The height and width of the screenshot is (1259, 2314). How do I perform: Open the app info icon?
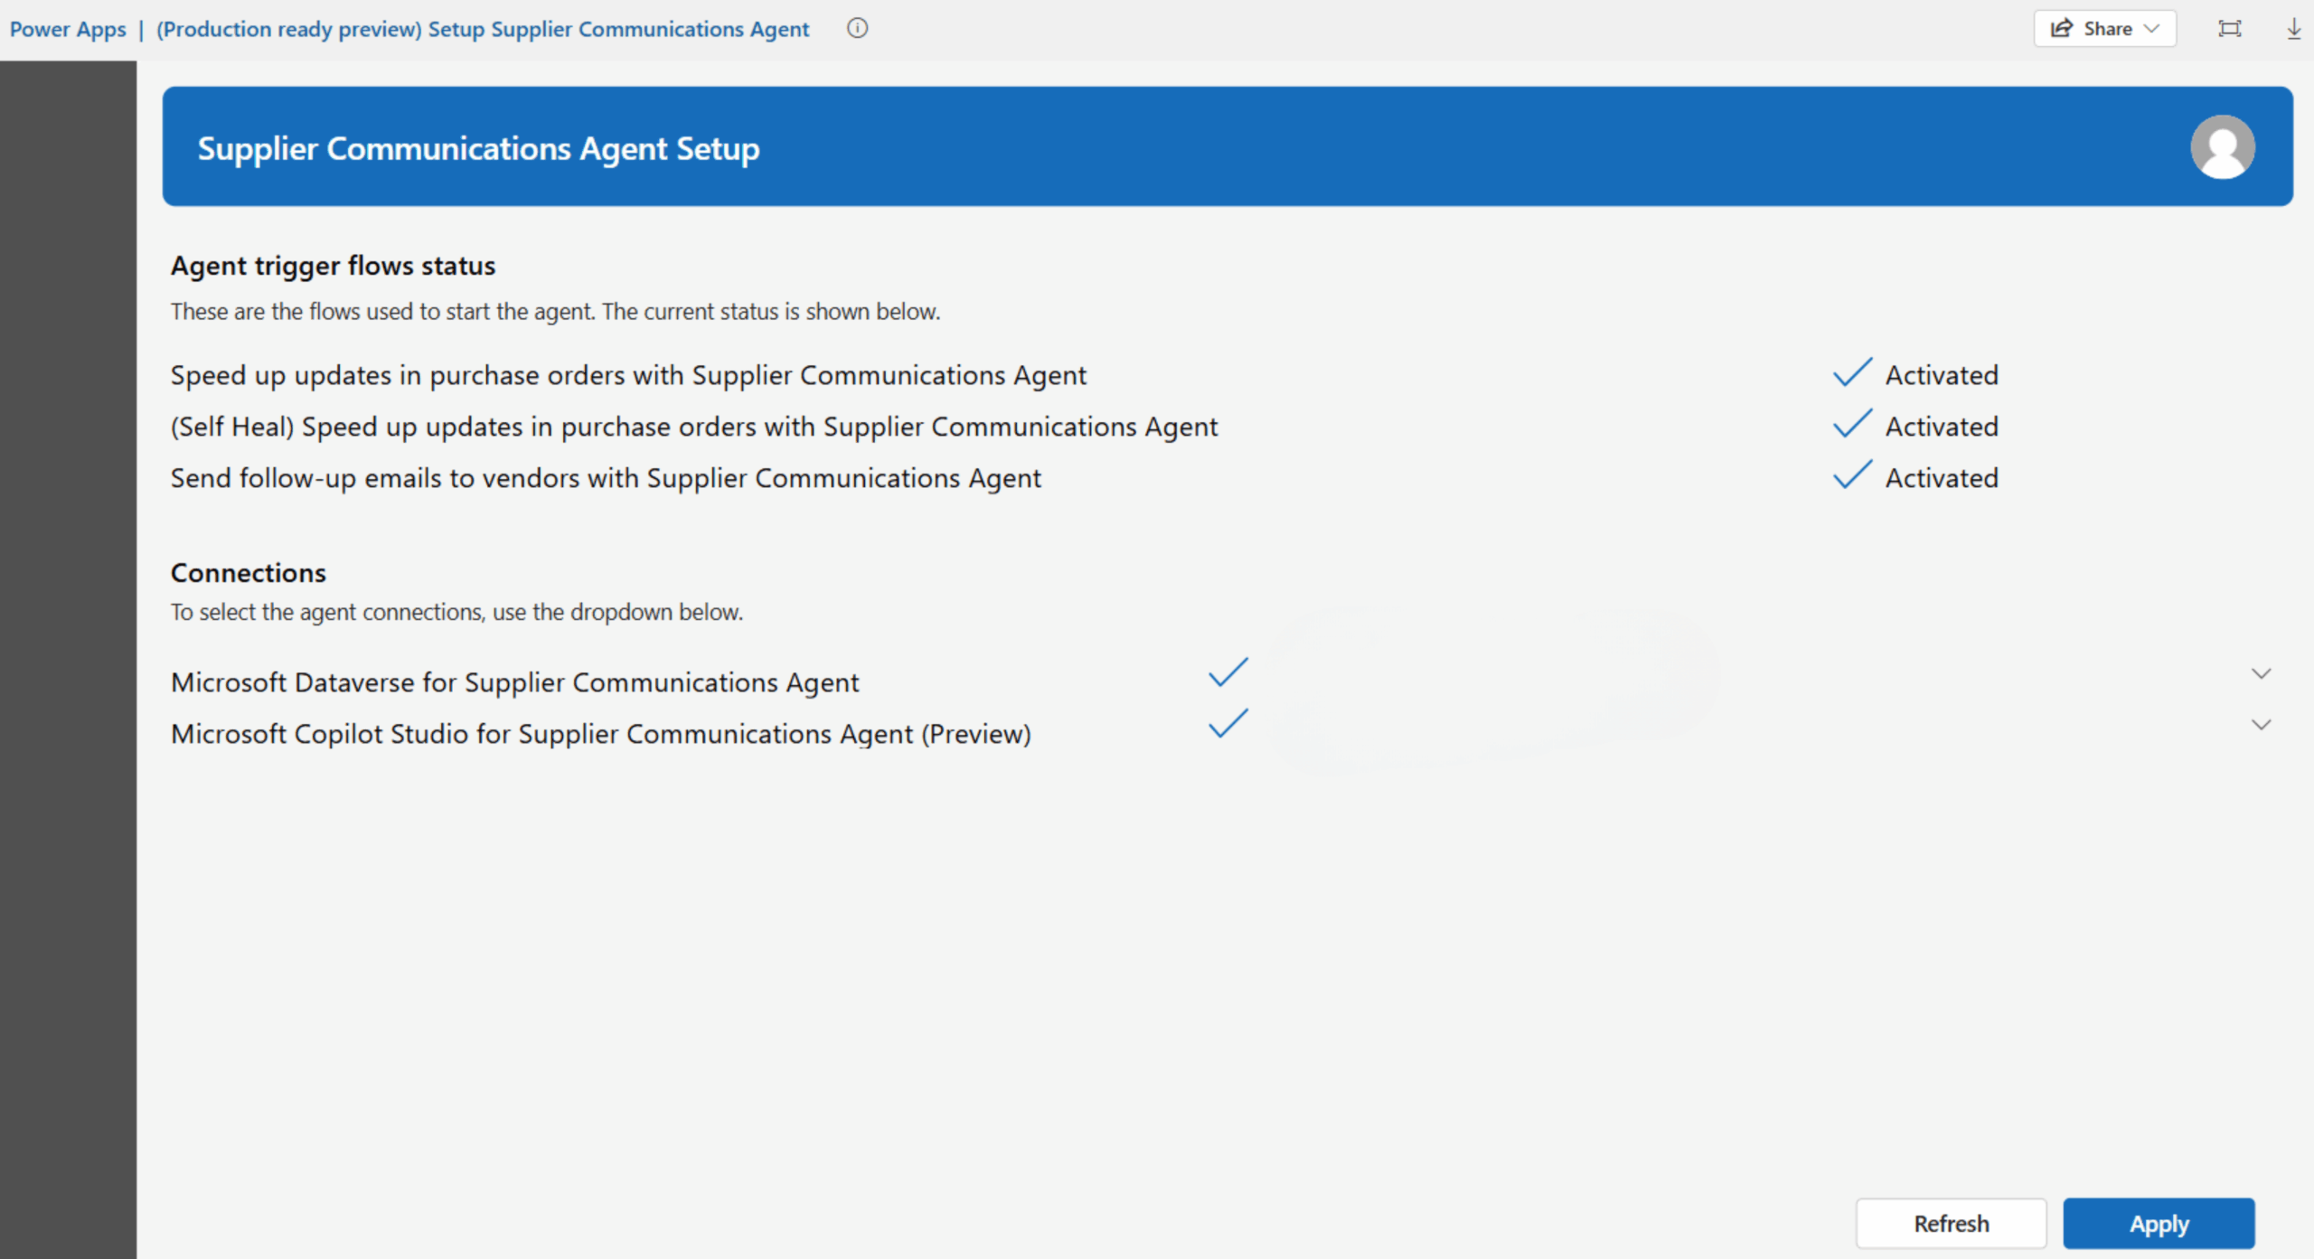[857, 28]
